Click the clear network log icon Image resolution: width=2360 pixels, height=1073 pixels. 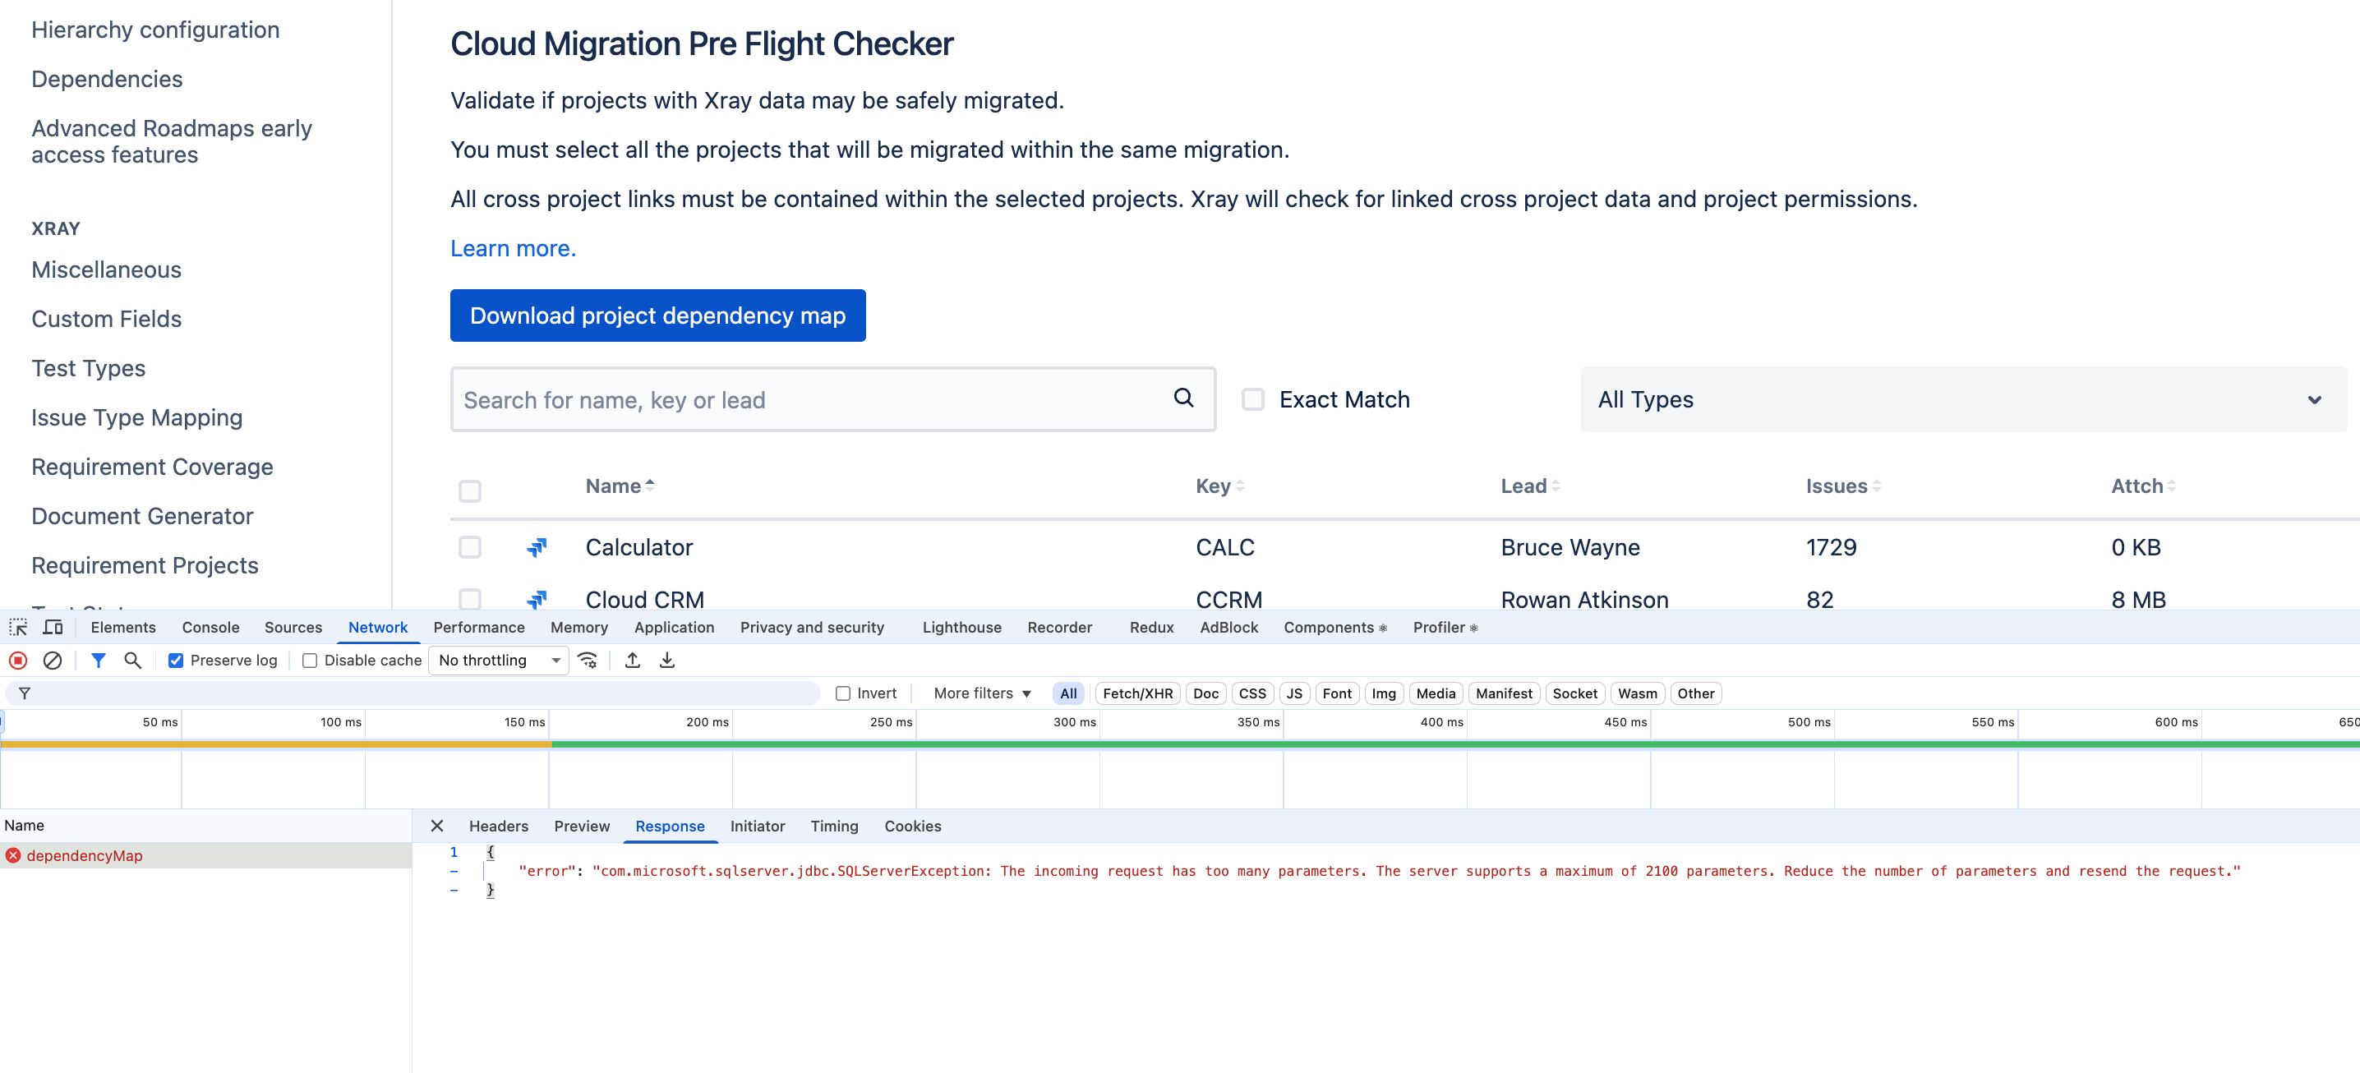click(53, 660)
